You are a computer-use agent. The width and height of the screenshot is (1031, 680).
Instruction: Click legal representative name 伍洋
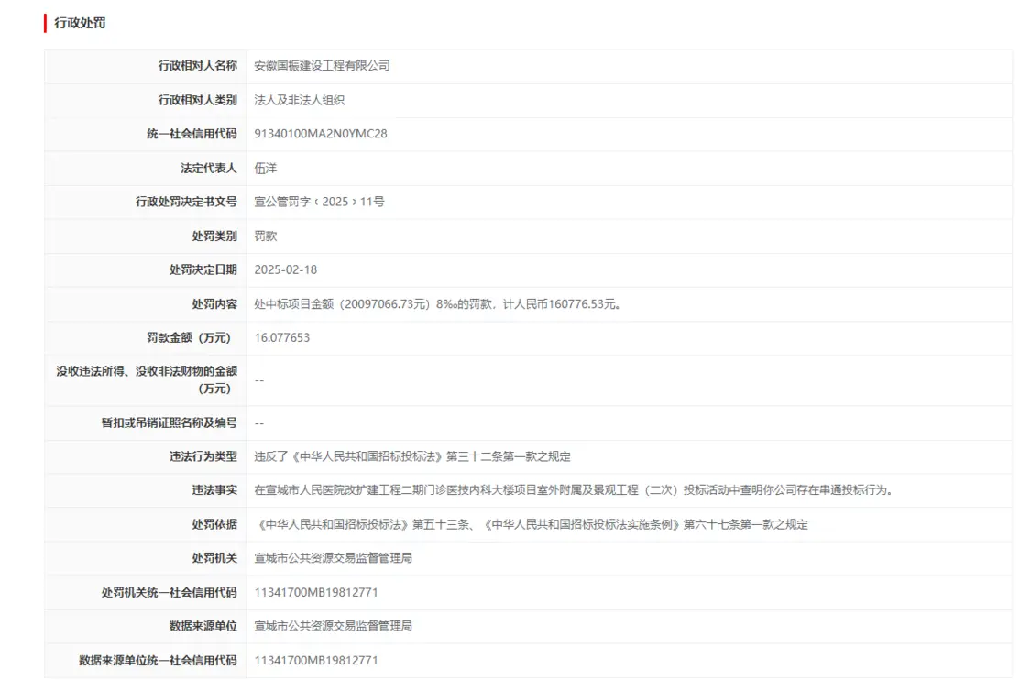[265, 168]
